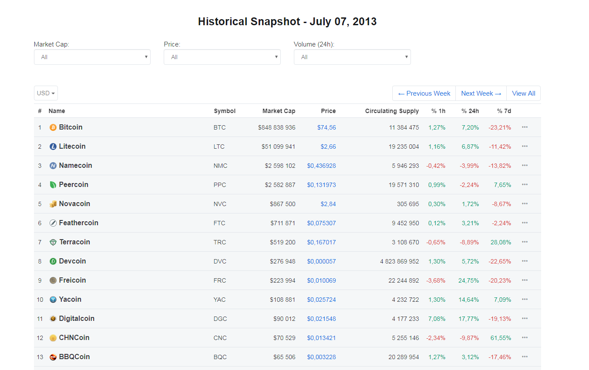Open the more-options ellipsis in Litecoin row

[x=525, y=147]
